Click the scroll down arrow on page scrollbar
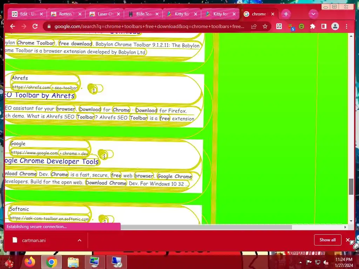 click(351, 221)
